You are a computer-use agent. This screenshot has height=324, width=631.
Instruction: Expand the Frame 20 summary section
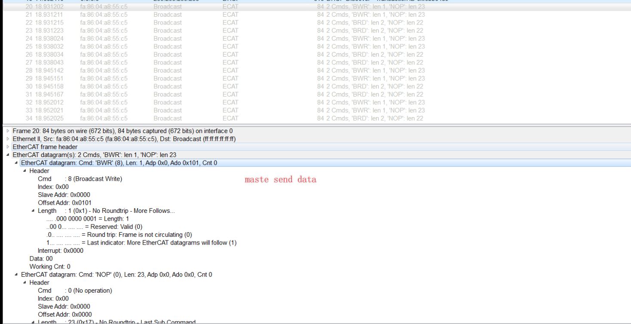(8, 130)
